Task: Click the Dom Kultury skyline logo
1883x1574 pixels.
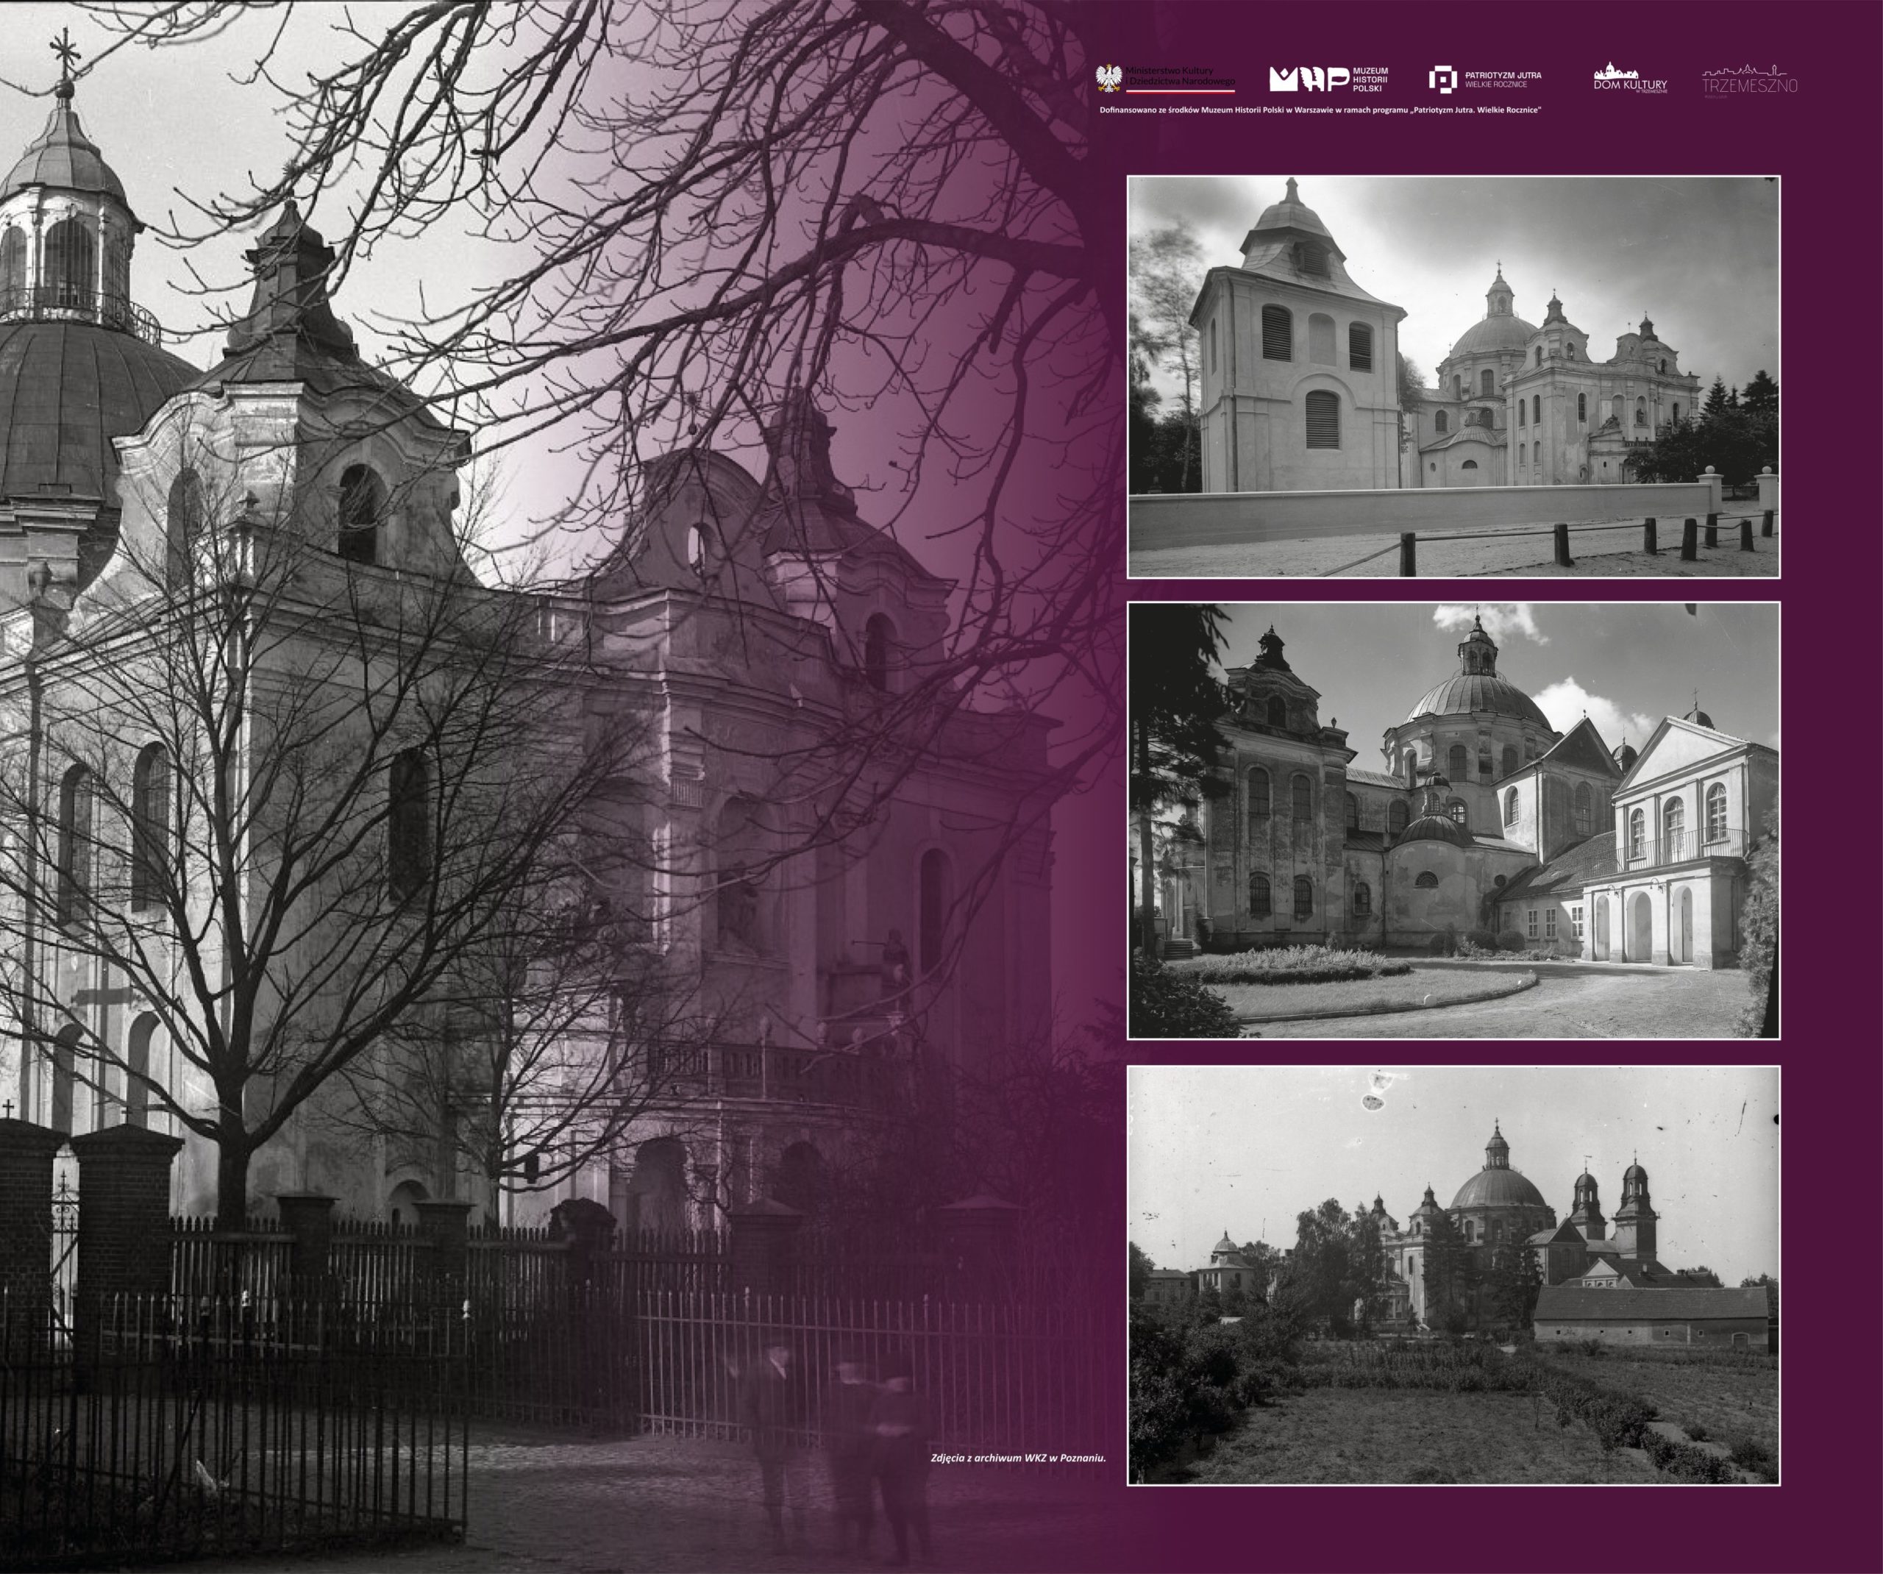Action: pyautogui.click(x=1630, y=76)
